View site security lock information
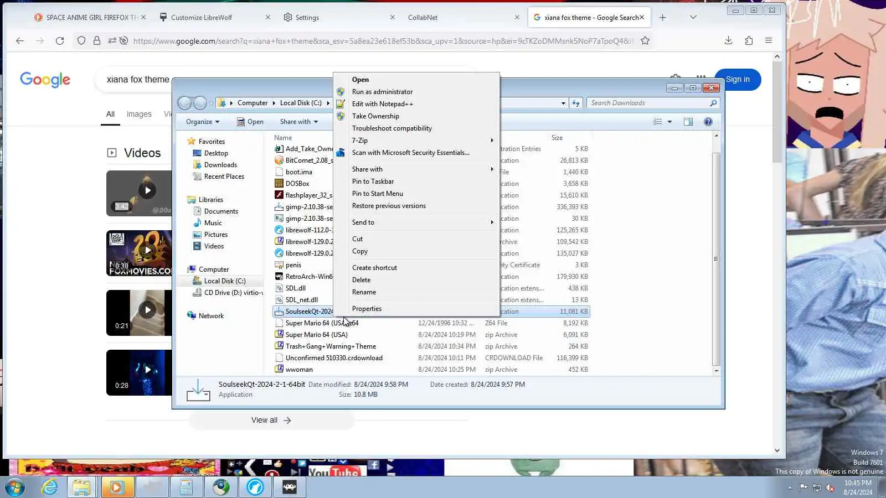886x498 pixels. click(97, 40)
